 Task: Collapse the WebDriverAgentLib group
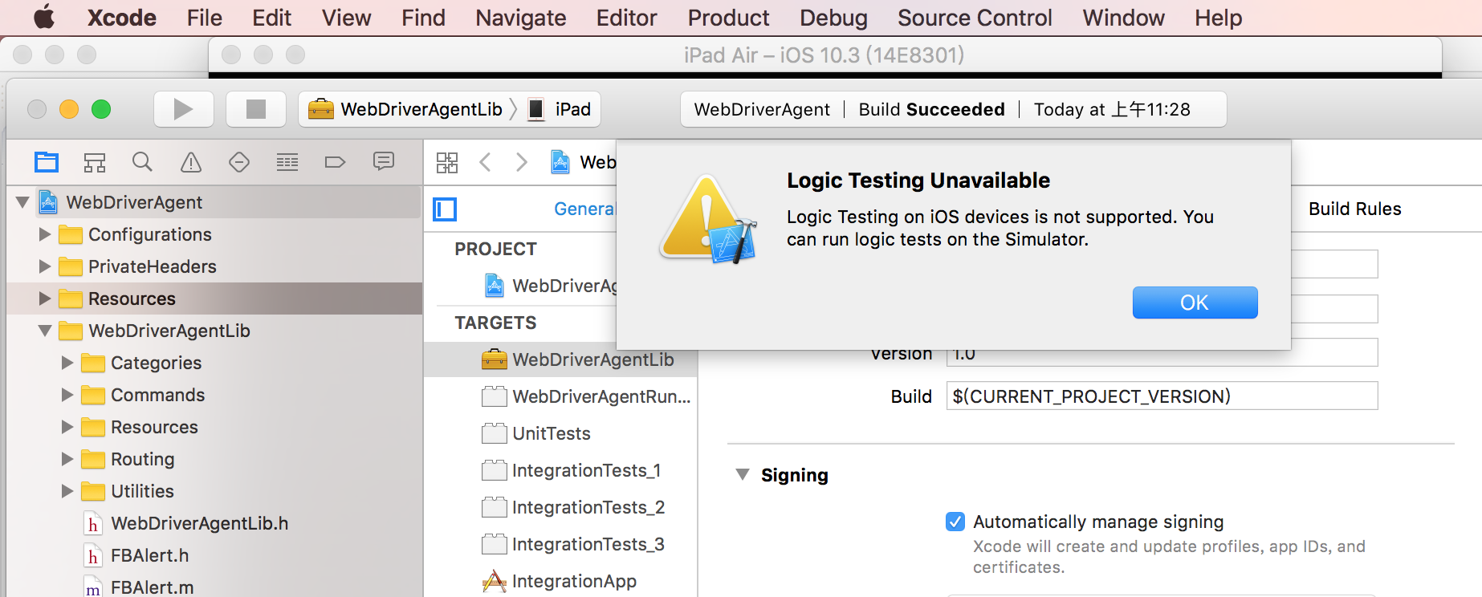pyautogui.click(x=45, y=331)
